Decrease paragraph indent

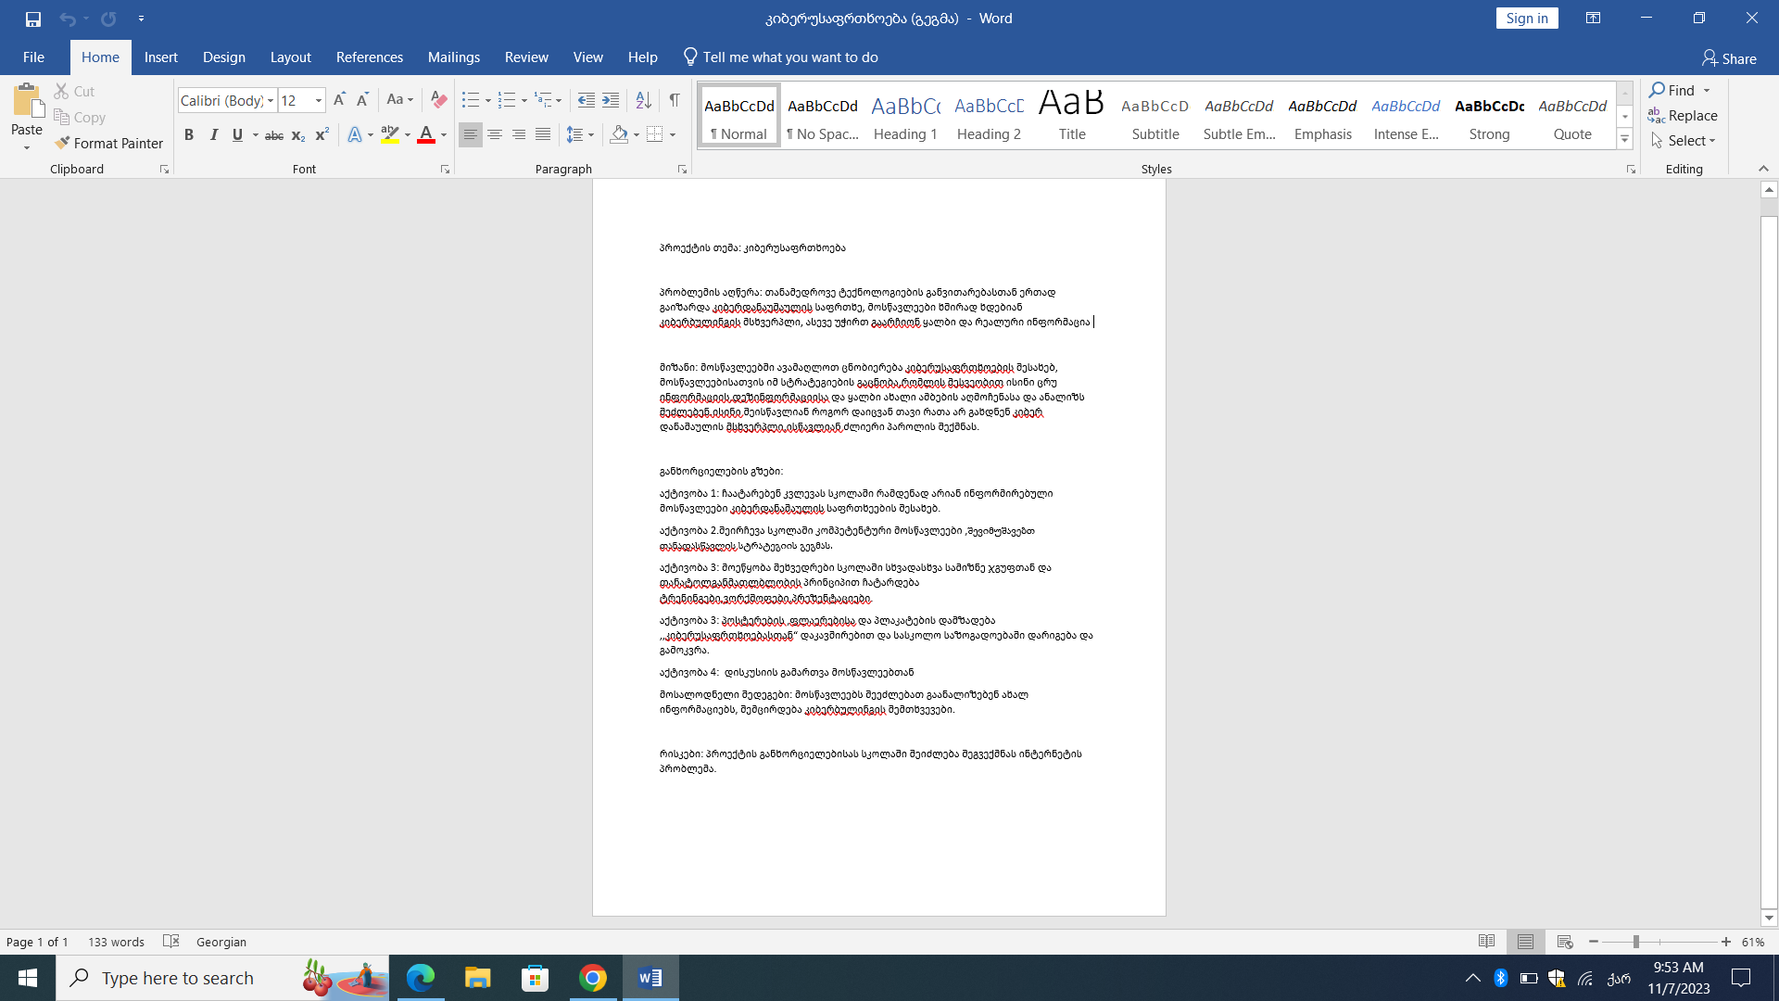[x=586, y=100]
